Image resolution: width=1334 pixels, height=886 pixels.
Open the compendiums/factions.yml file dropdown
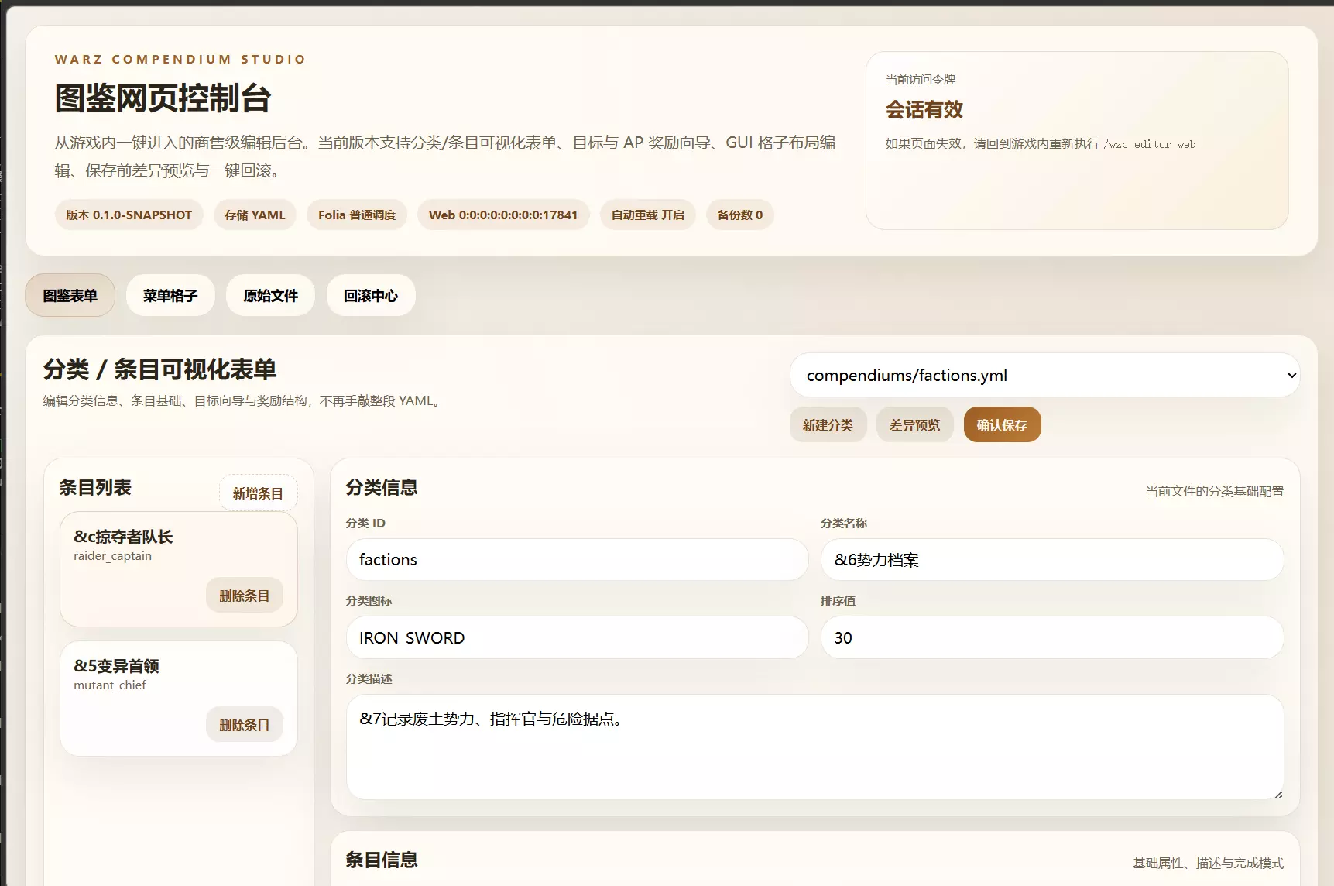pos(1044,376)
